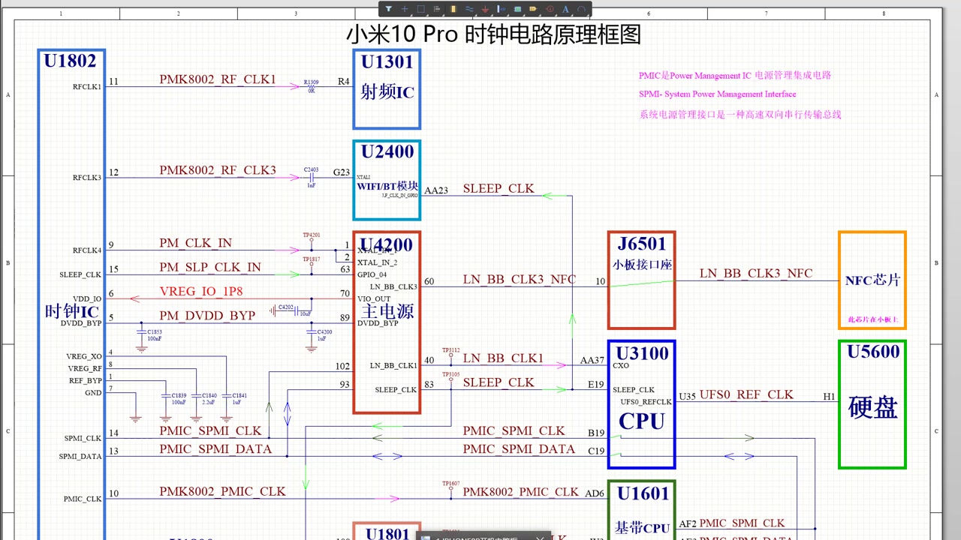Open the align objects tool

point(437,9)
